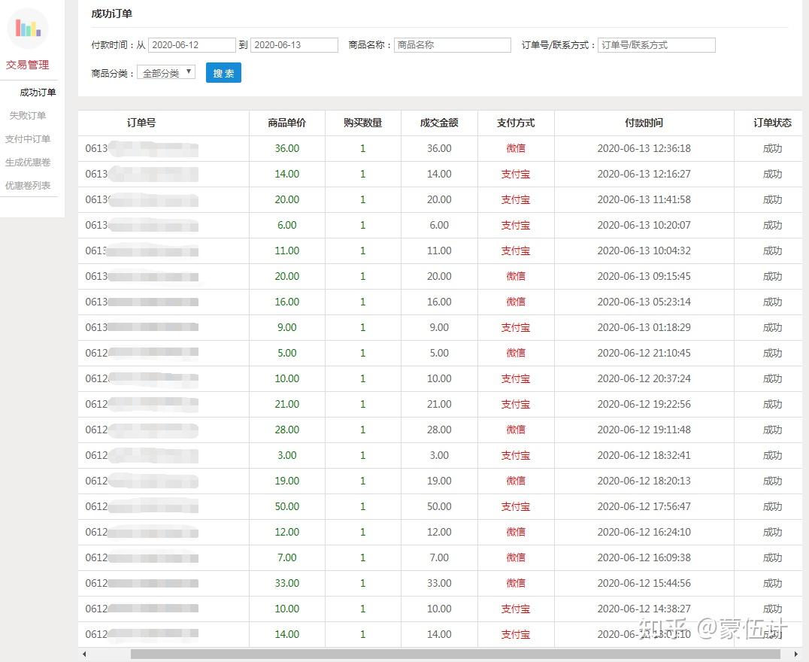The height and width of the screenshot is (662, 809).
Task: Click the 购买数量 column header
Action: click(362, 123)
